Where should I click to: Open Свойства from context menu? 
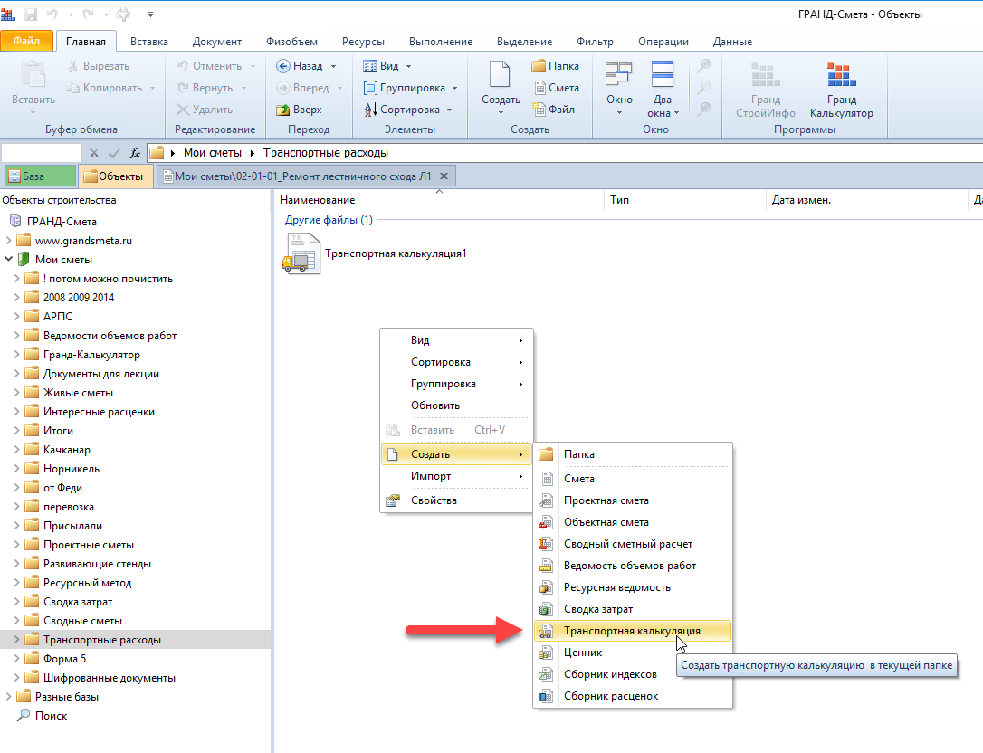(456, 500)
